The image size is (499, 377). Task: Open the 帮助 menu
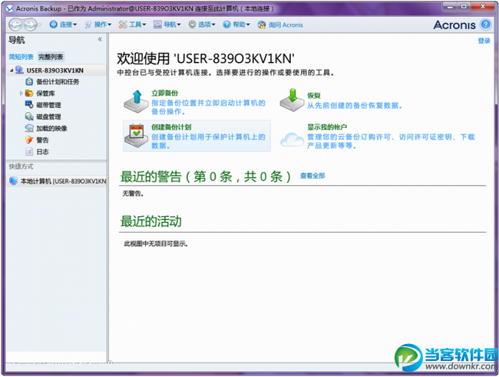click(x=236, y=25)
